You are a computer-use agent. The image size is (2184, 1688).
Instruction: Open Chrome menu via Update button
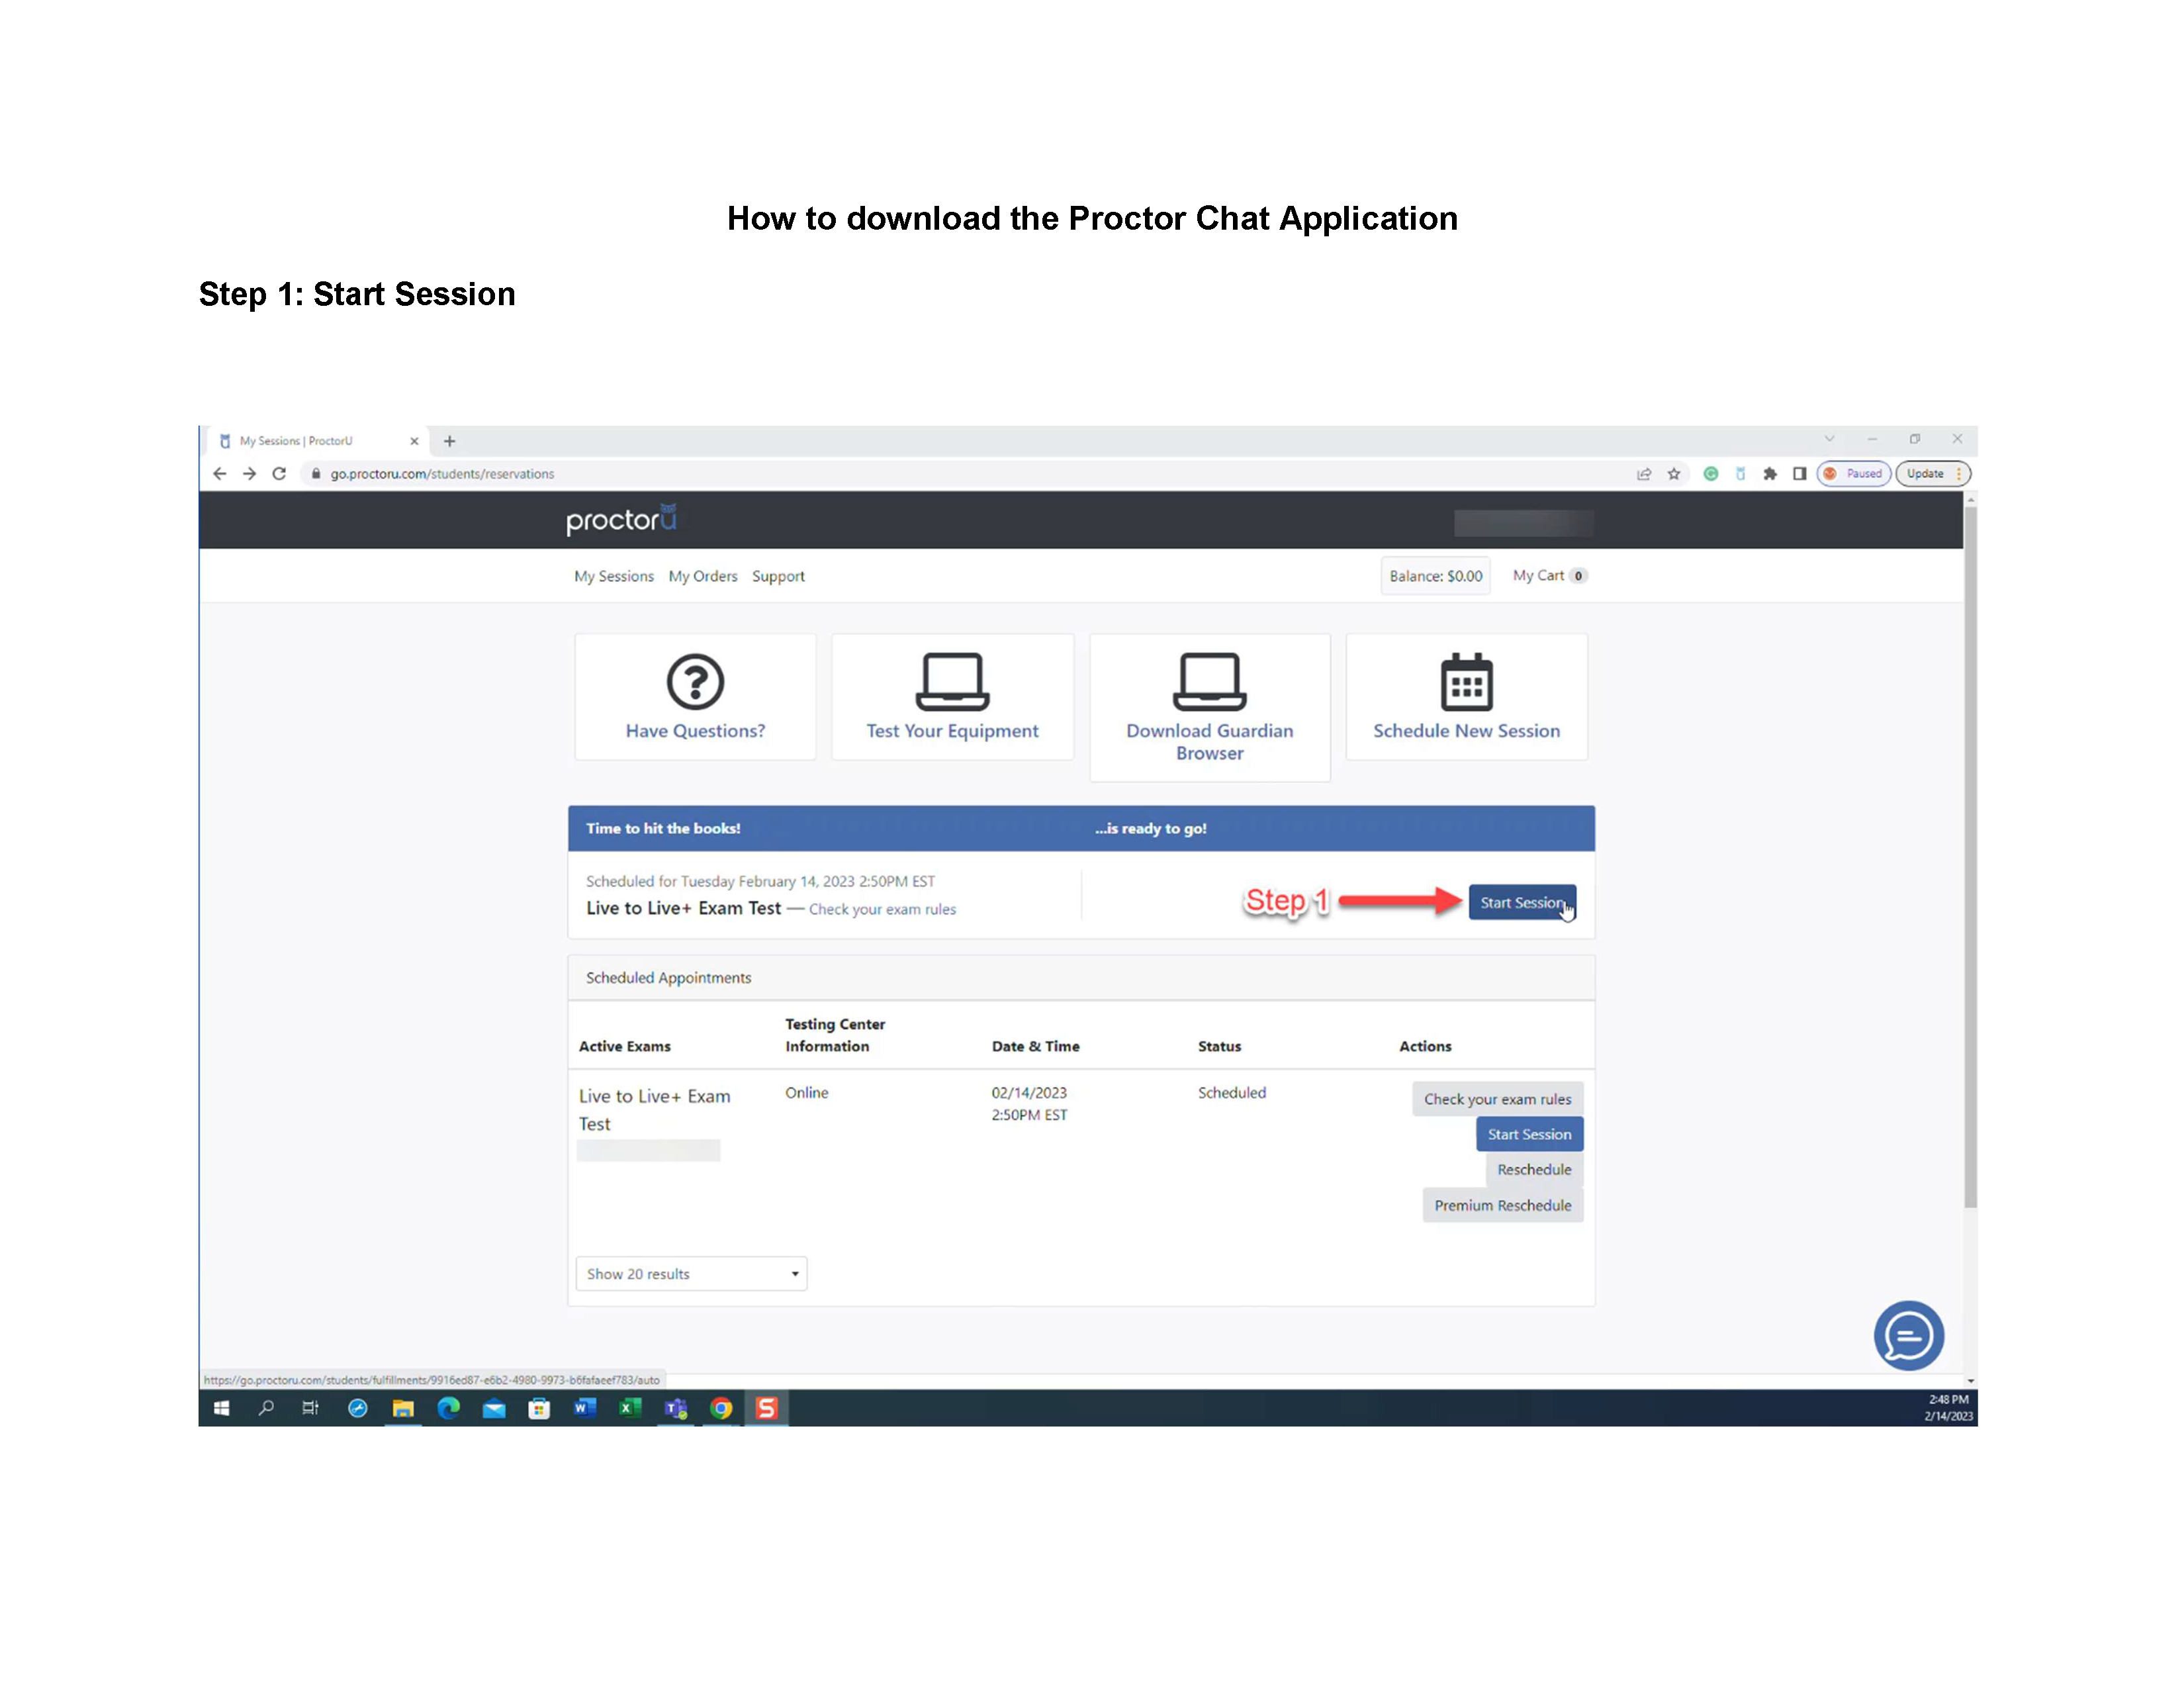[x=1932, y=474]
